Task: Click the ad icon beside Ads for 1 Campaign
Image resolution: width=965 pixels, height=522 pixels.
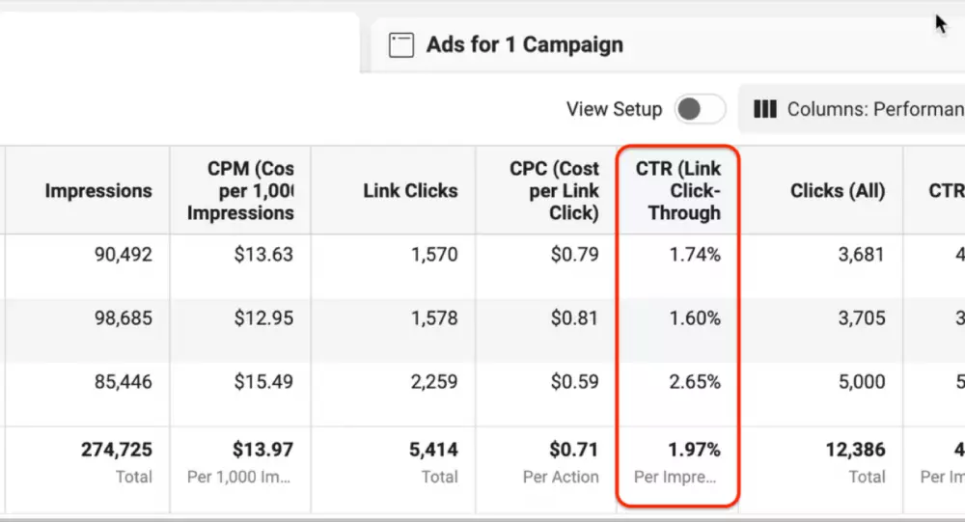Action: tap(400, 45)
